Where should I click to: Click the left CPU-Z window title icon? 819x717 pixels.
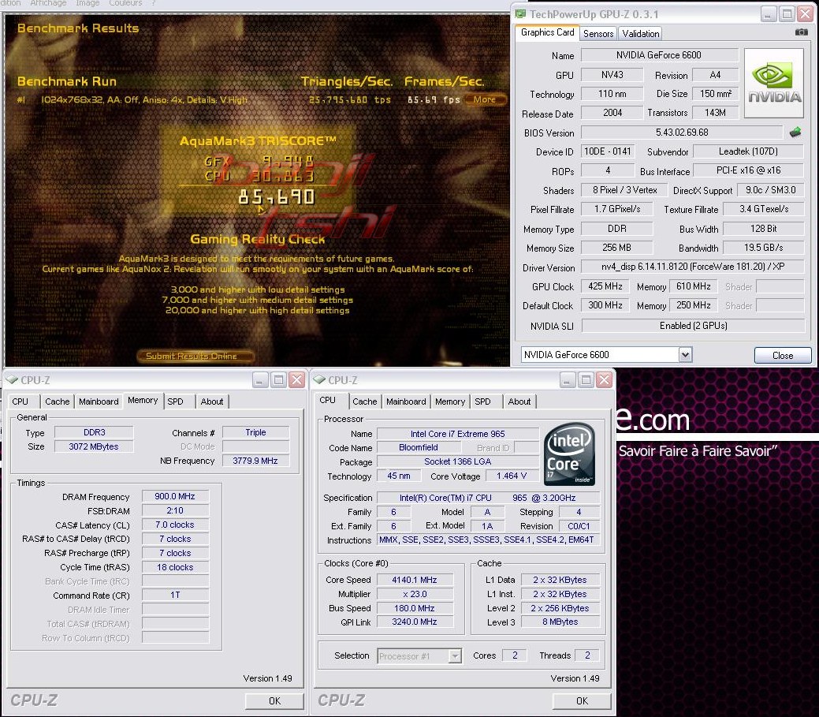[x=12, y=380]
